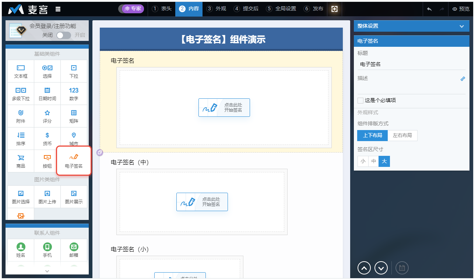Add a 电子签名 signature component
The height and width of the screenshot is (280, 475).
pyautogui.click(x=74, y=161)
